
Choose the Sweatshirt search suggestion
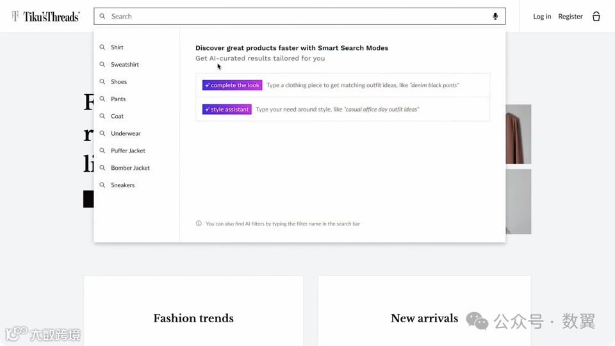click(x=125, y=65)
